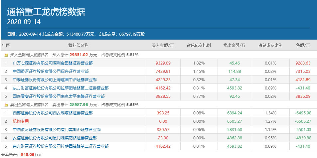Select the percentage 1.82% in first row
The height and width of the screenshot is (158, 317).
[199, 63]
